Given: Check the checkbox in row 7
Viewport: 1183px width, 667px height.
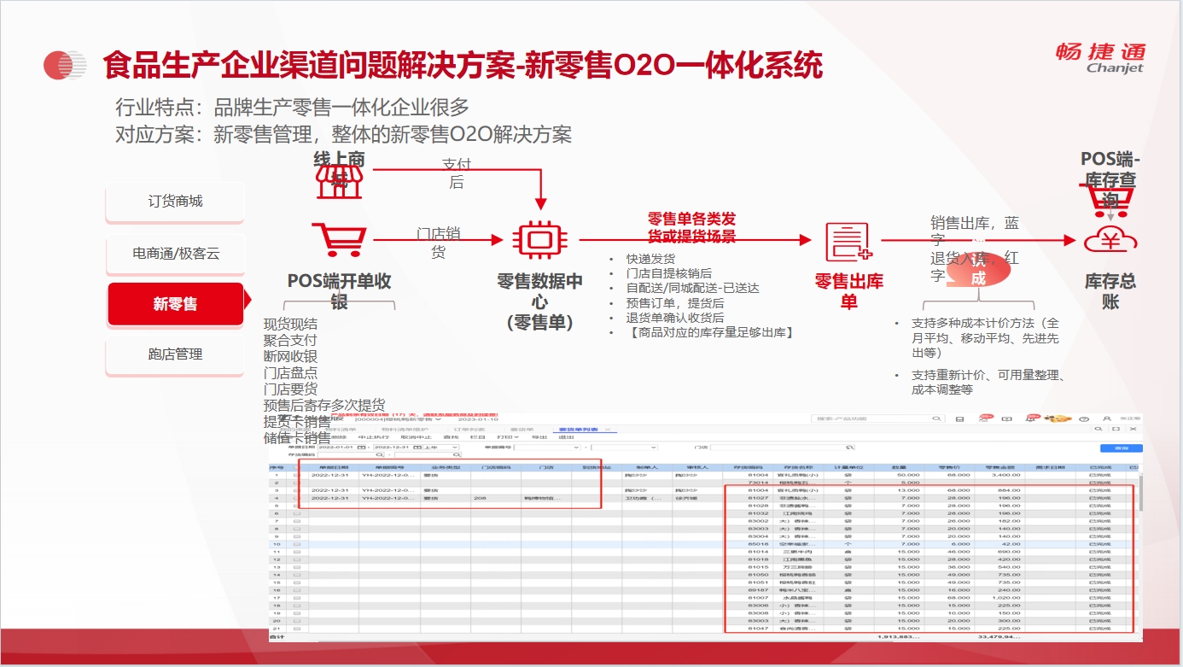Looking at the screenshot, I should [x=296, y=521].
